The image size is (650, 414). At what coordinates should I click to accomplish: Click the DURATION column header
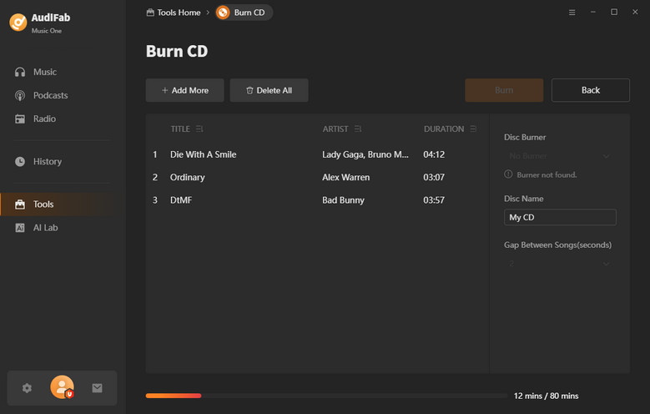pos(444,129)
